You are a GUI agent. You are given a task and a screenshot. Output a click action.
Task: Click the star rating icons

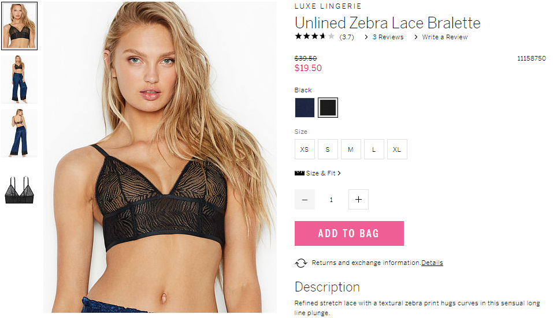click(x=314, y=36)
